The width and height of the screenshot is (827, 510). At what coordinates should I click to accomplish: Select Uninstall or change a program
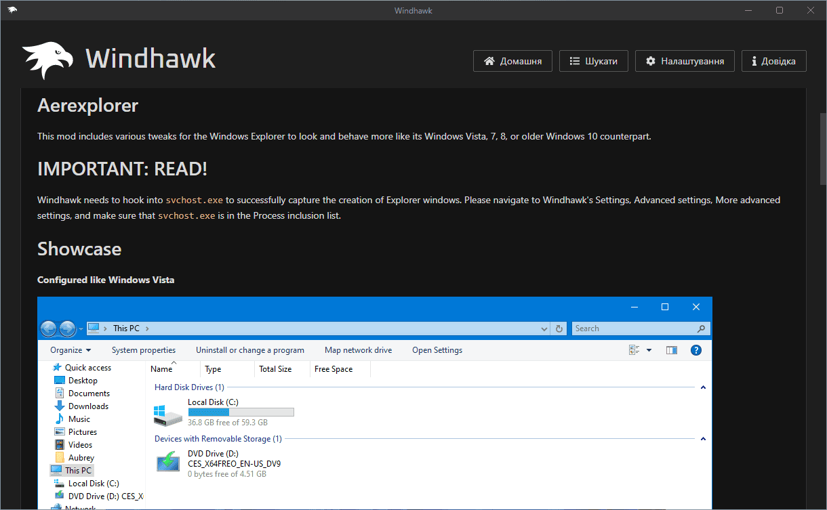point(250,350)
